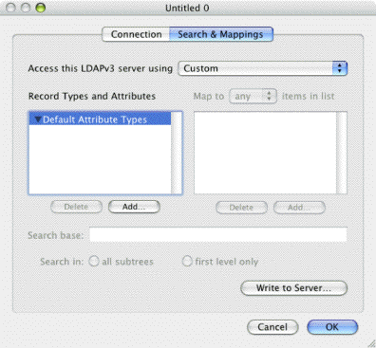The image size is (376, 348).
Task: Click the mapping list scrollbar track
Action: 342,153
